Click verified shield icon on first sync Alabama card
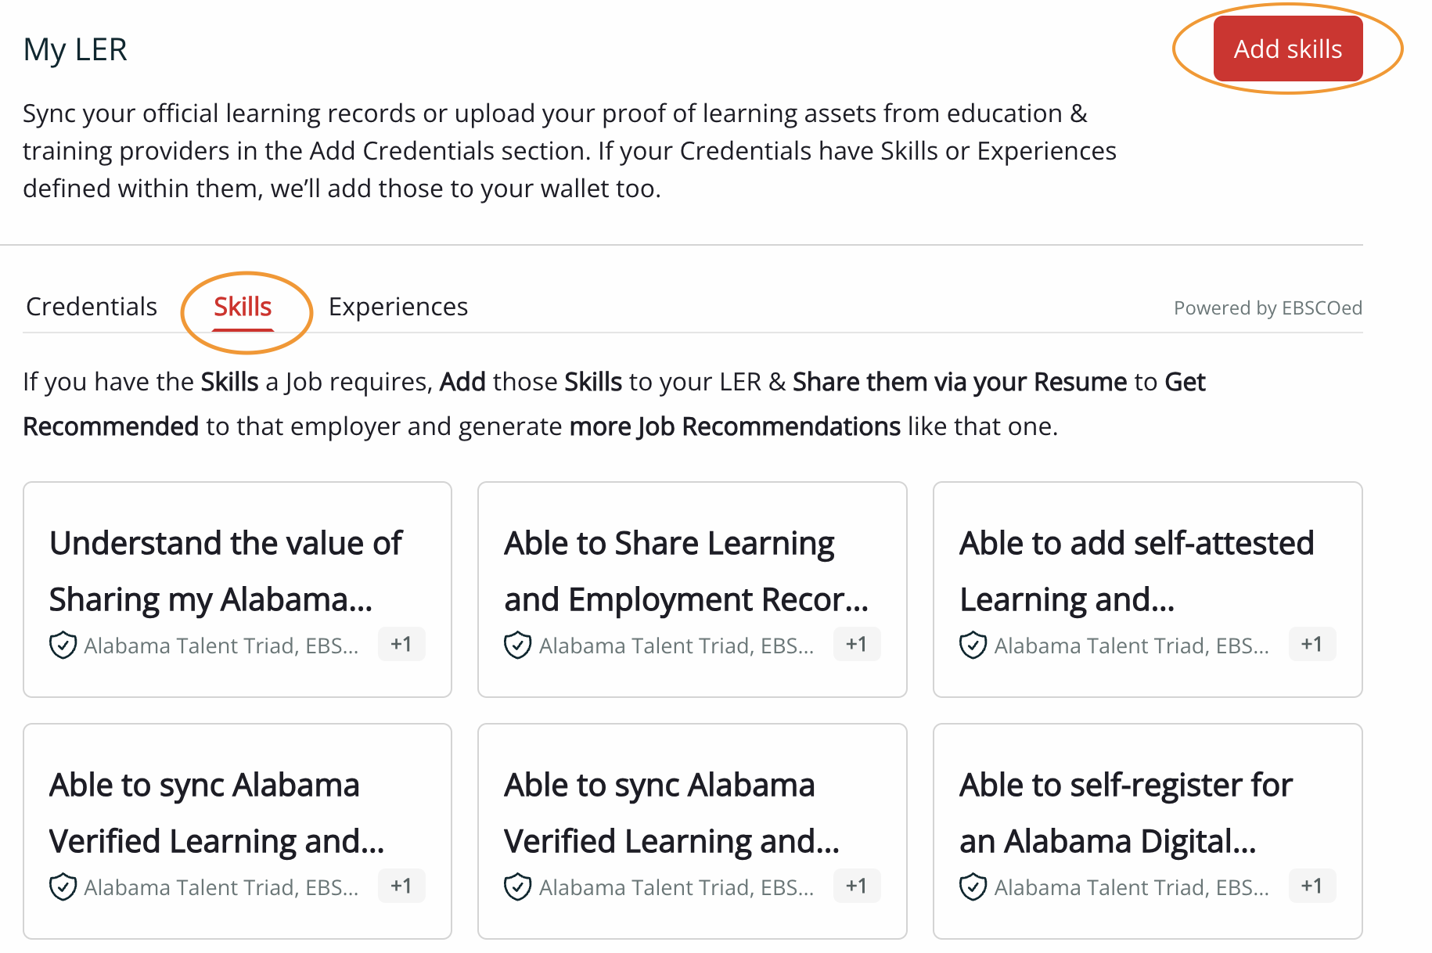 tap(63, 887)
